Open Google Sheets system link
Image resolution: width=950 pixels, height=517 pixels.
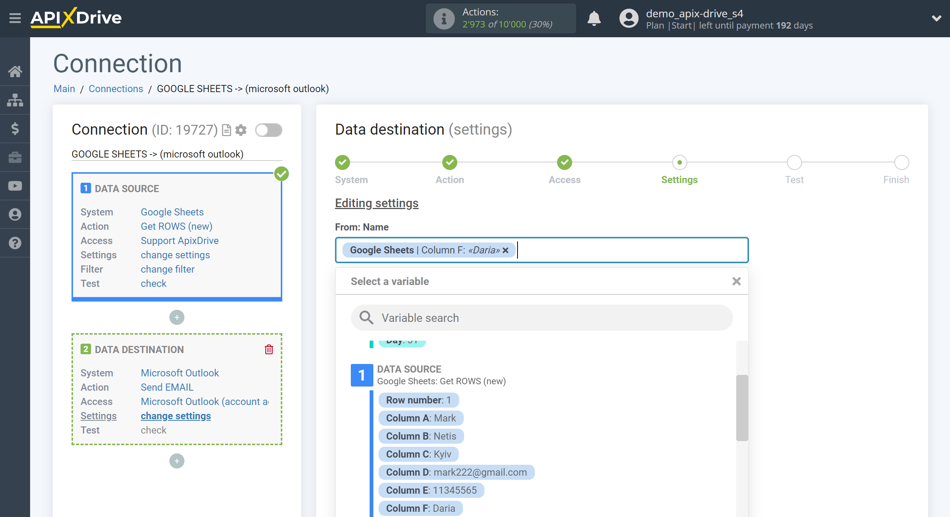(172, 212)
